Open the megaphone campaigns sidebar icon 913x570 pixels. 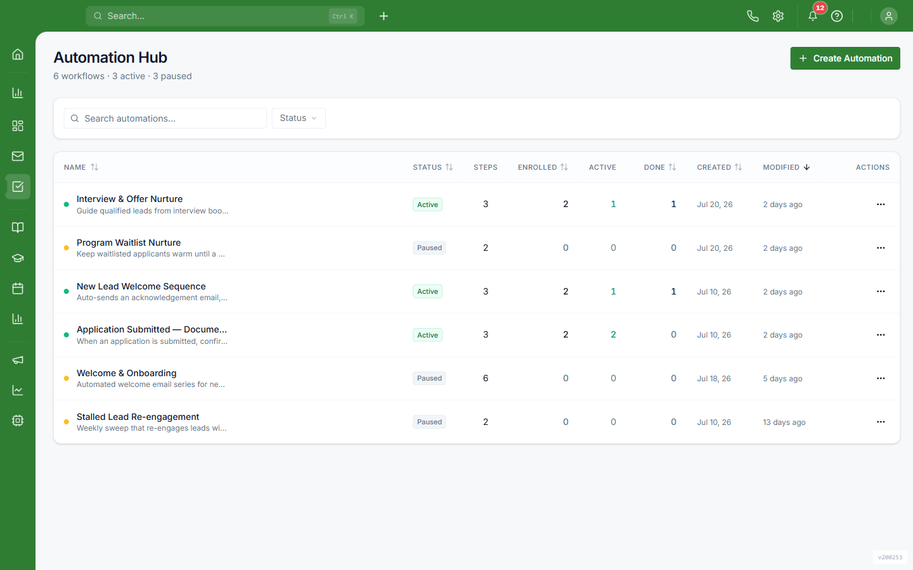(x=18, y=360)
